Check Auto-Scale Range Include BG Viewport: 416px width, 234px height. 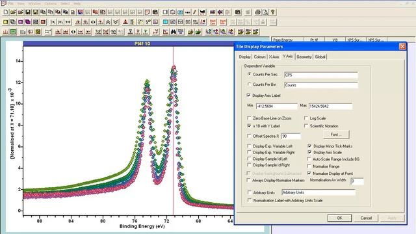(x=309, y=159)
